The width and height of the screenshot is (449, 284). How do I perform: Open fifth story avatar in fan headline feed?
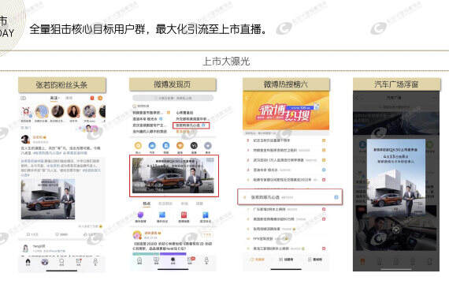pos(89,111)
